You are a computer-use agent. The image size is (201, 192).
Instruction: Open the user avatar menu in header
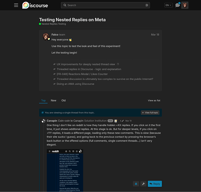tap(185, 5)
